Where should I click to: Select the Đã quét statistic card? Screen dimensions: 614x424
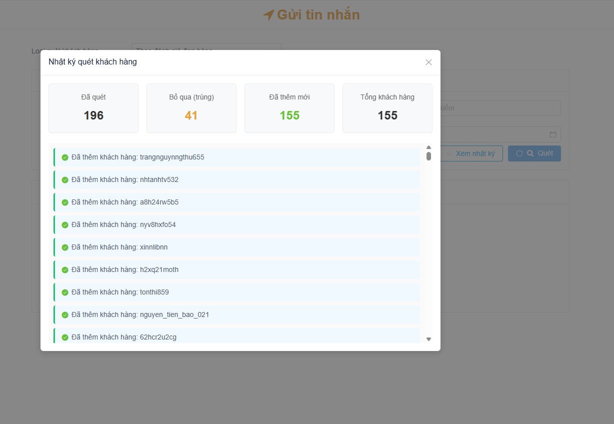coord(93,108)
